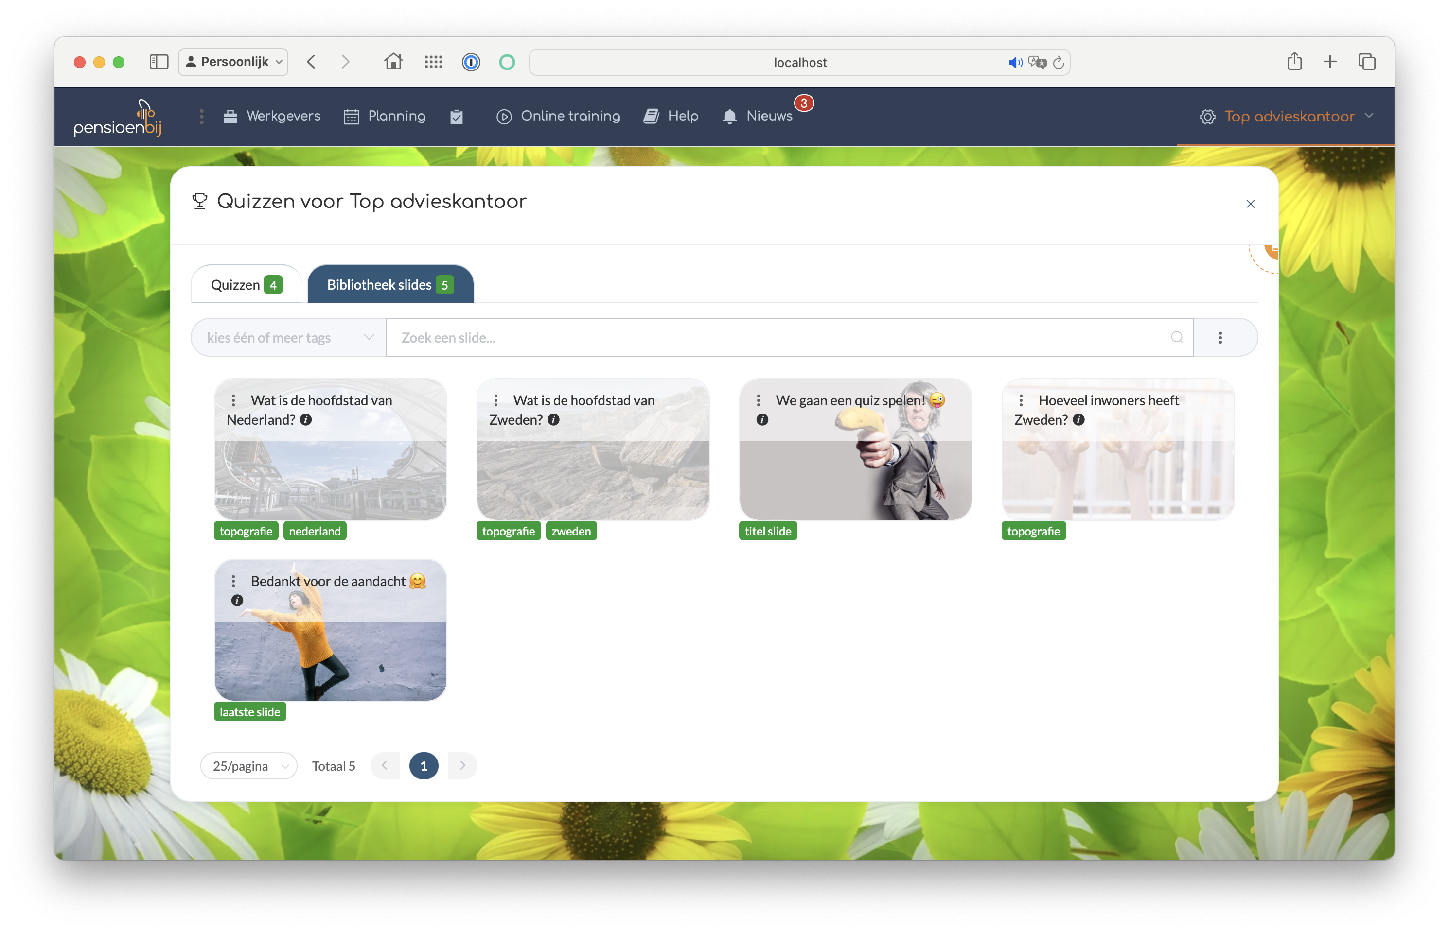Screen dimensions: 1449x932
Task: Open a new tab with plus icon
Action: coord(1330,62)
